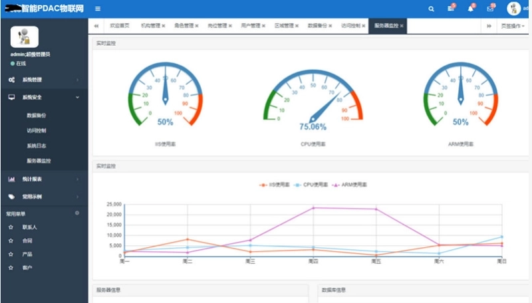Open the 页签操作 dropdown
The image size is (532, 303).
[x=513, y=26]
